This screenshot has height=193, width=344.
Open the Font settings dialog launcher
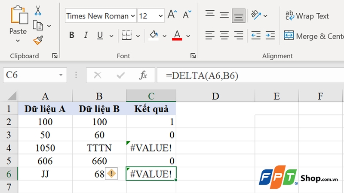pyautogui.click(x=193, y=56)
